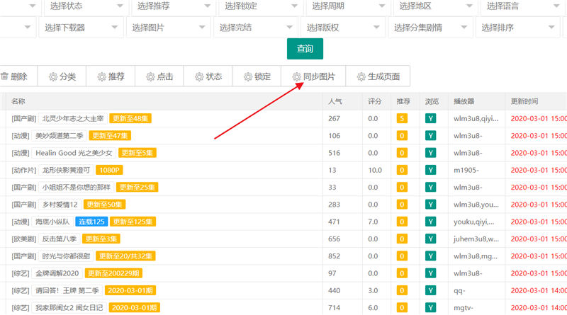
Task: Click green Y browse icon for 北灵少年志之大主宰
Action: click(430, 118)
